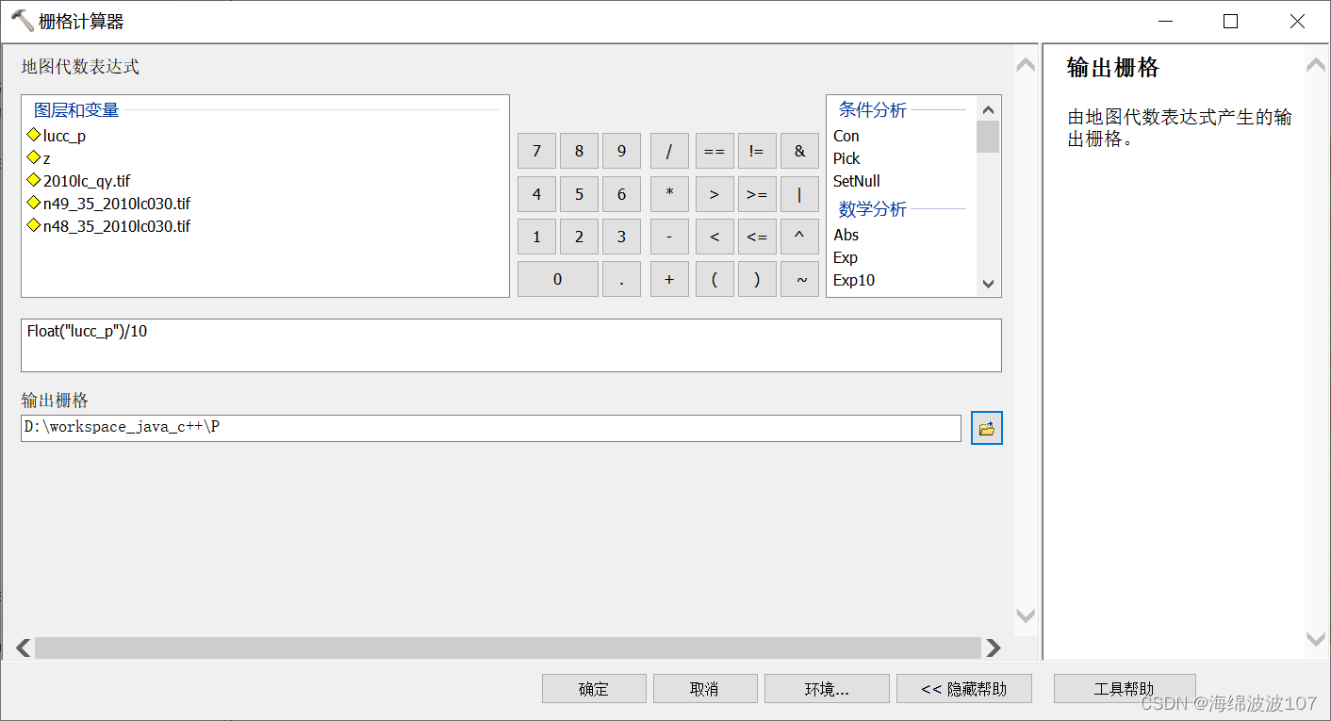Minimize the 栅格计算器 window
The height and width of the screenshot is (721, 1331).
[x=1165, y=22]
